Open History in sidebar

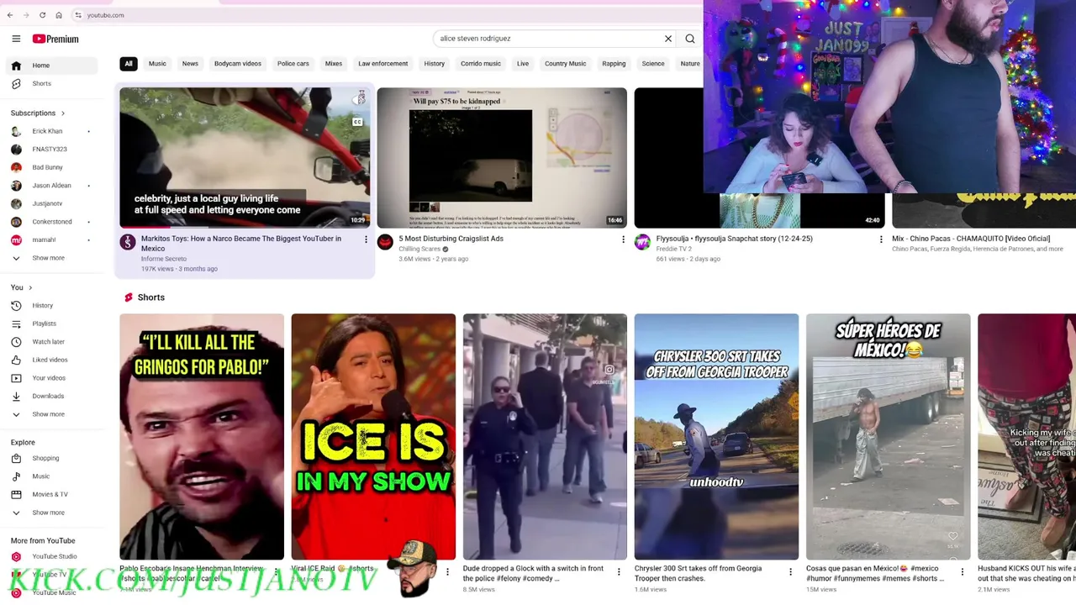tap(50, 306)
